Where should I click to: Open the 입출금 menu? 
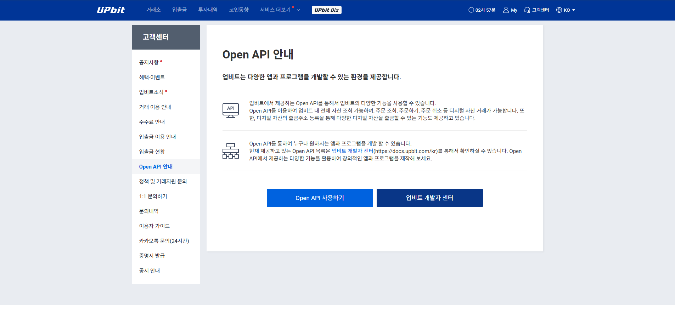tap(179, 10)
